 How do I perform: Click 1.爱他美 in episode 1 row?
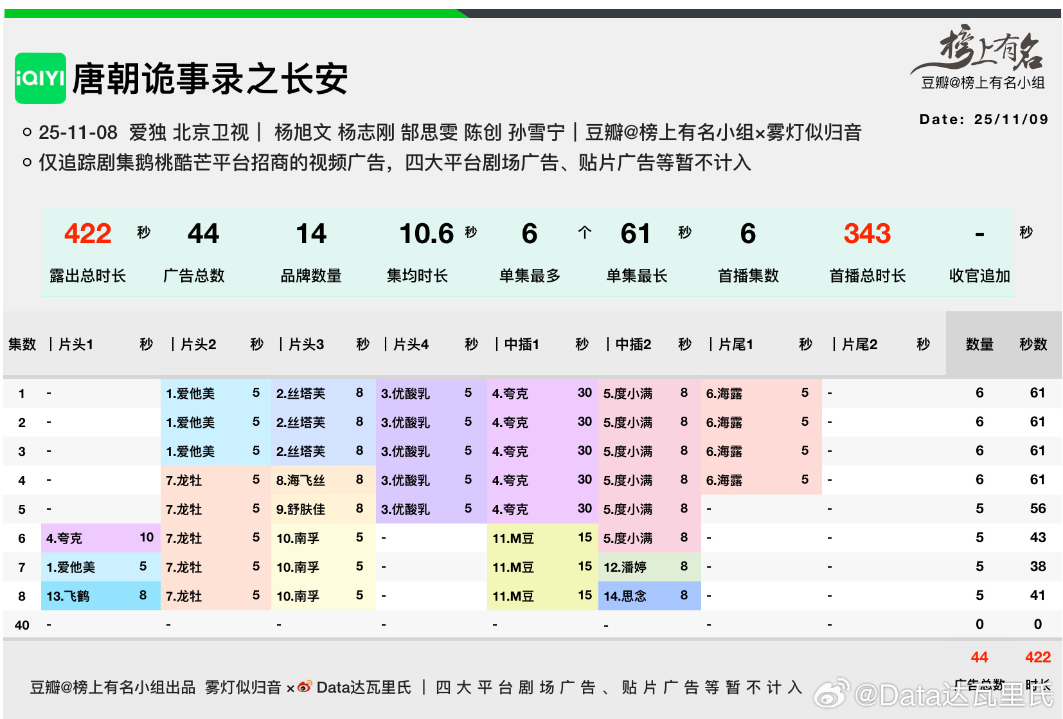click(190, 394)
